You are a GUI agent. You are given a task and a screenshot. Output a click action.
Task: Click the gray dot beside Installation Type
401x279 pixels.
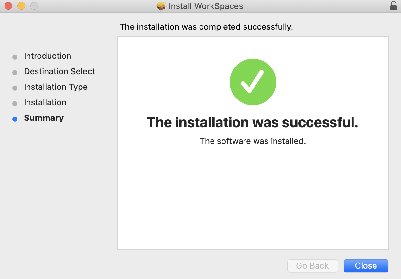click(15, 88)
